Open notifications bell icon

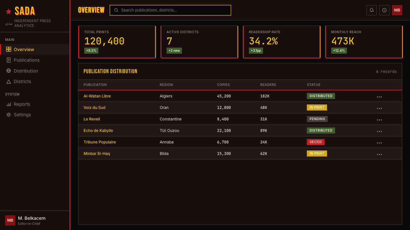[x=372, y=10]
